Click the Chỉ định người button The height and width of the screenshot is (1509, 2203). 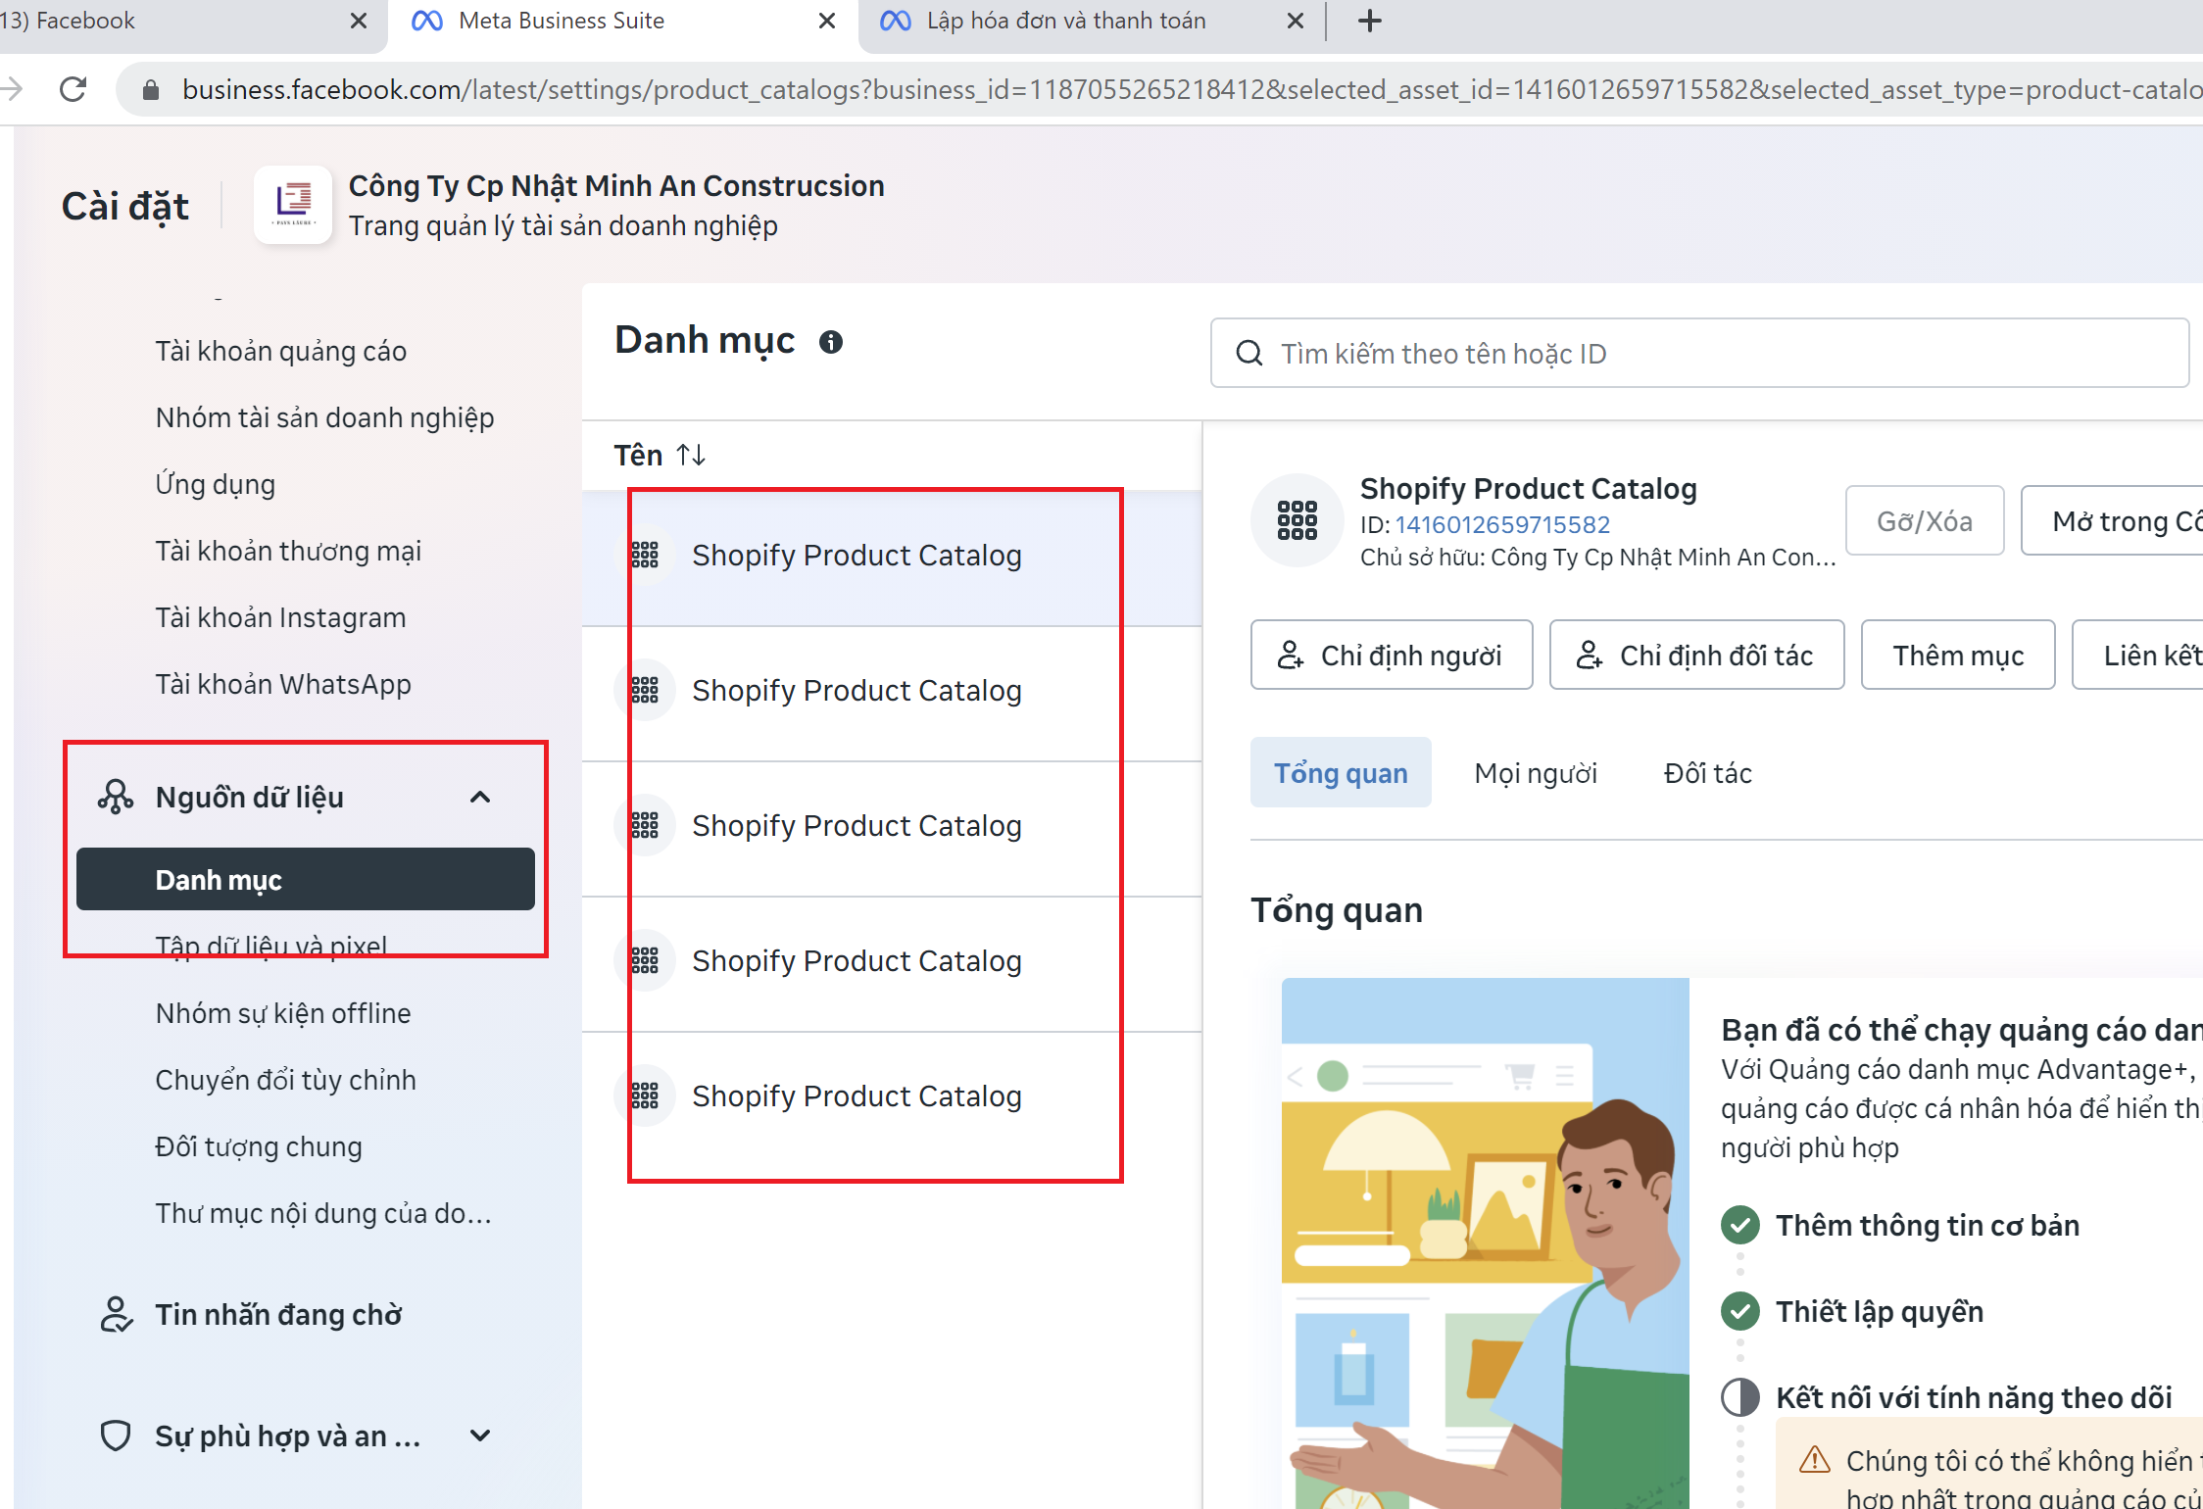click(x=1391, y=655)
